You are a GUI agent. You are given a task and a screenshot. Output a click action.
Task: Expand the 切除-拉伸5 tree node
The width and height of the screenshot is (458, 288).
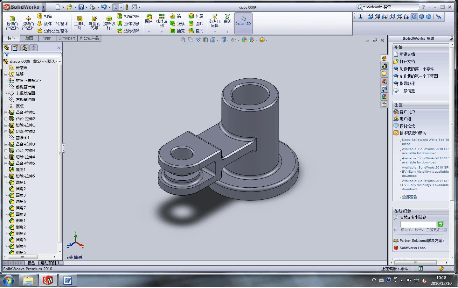(x=6, y=176)
